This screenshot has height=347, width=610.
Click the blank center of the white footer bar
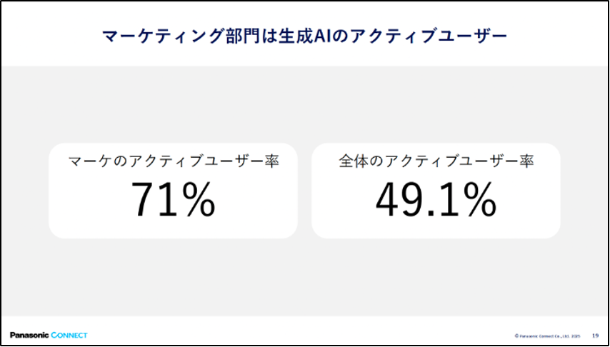[299, 335]
